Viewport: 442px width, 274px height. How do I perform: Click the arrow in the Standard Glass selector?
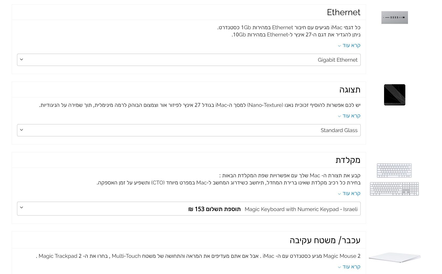(x=22, y=130)
